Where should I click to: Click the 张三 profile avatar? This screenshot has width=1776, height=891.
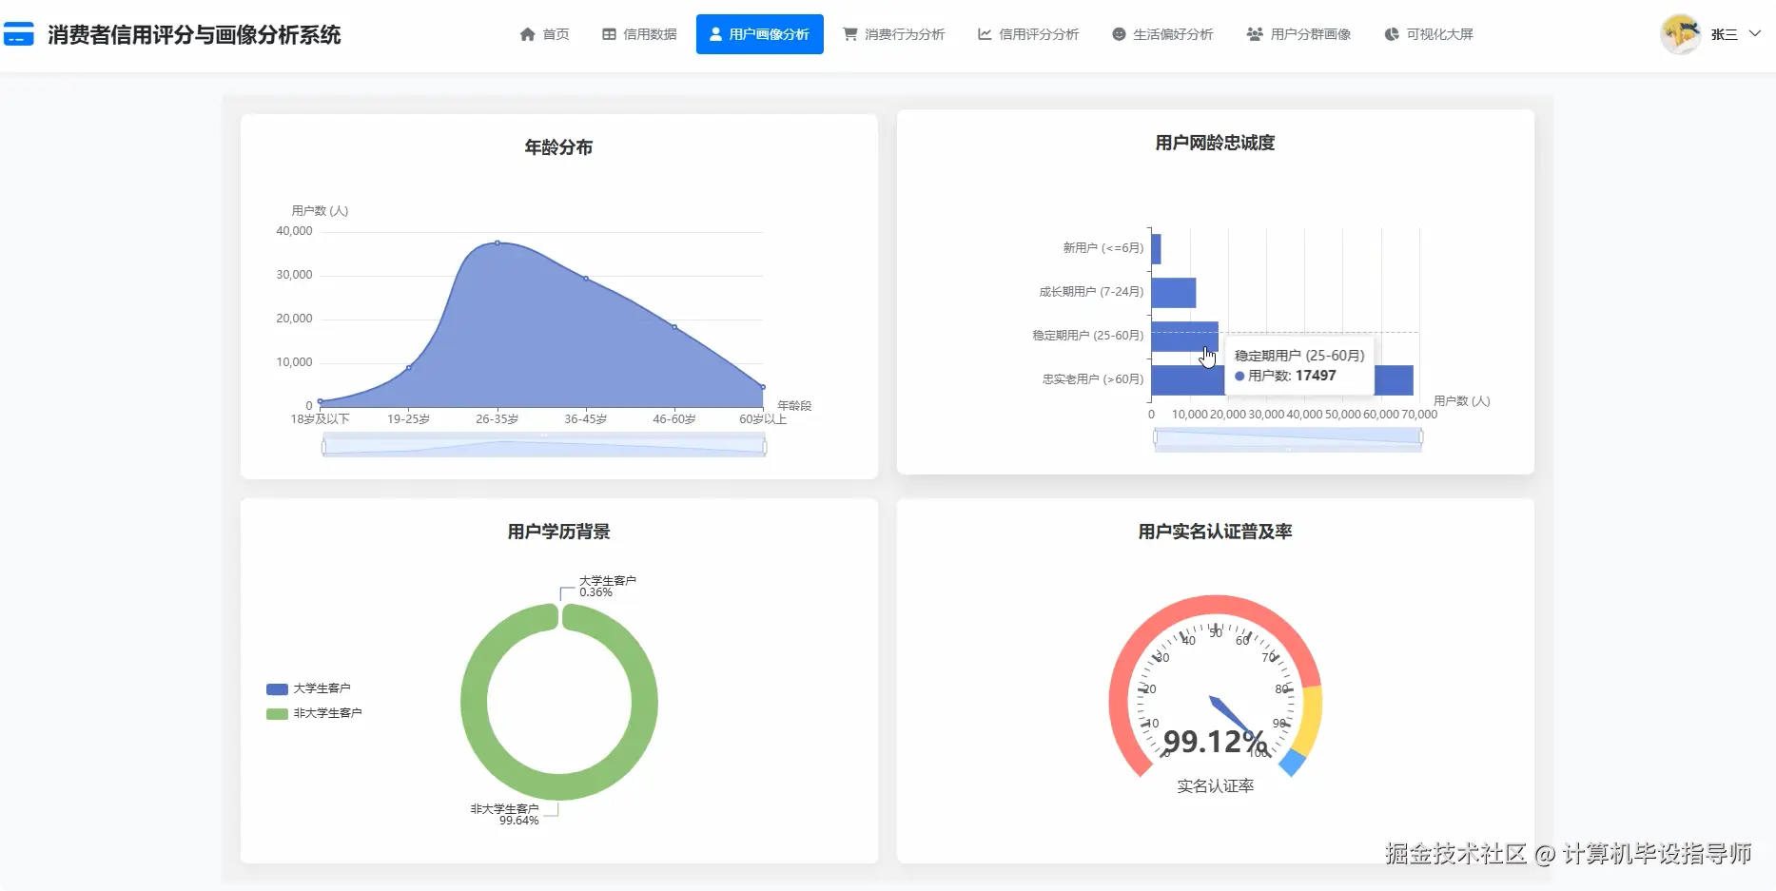tap(1680, 33)
